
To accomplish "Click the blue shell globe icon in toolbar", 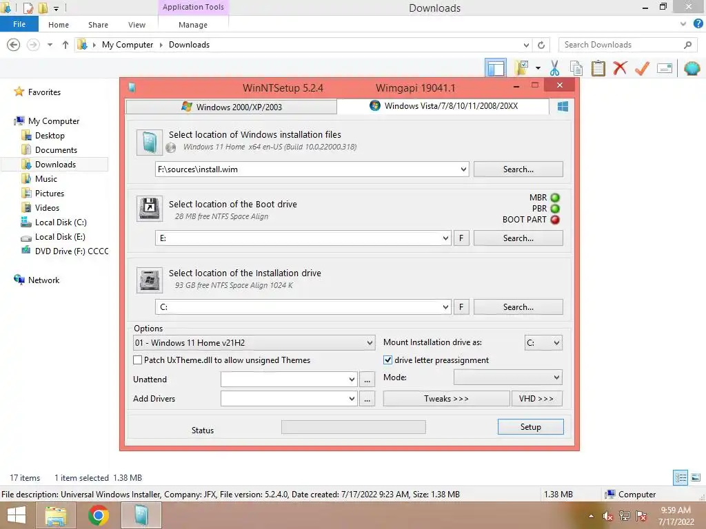I will pyautogui.click(x=692, y=68).
